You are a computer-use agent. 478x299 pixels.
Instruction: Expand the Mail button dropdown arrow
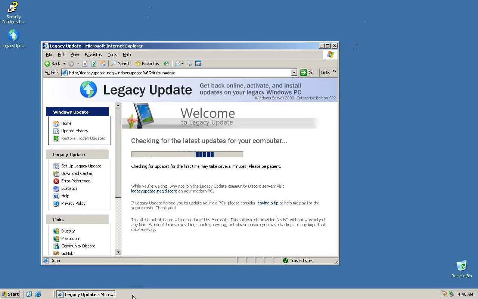pos(183,64)
